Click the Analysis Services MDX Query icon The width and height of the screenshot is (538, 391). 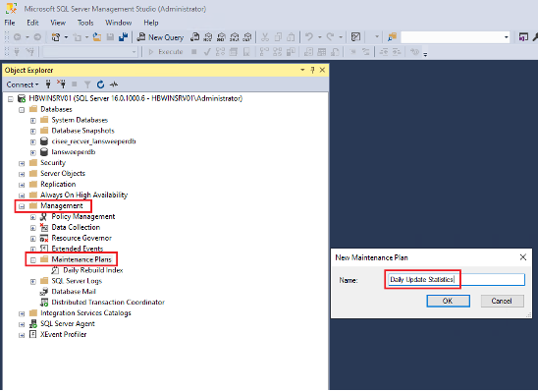coord(207,37)
